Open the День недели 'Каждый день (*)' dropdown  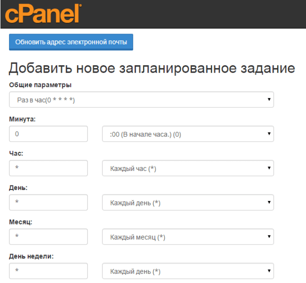188,271
